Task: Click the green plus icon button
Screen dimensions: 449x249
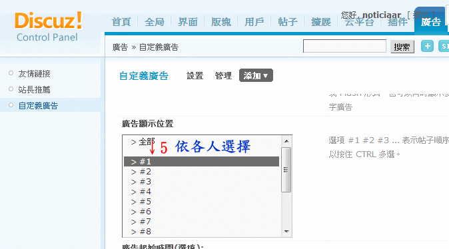Action: 427,46
